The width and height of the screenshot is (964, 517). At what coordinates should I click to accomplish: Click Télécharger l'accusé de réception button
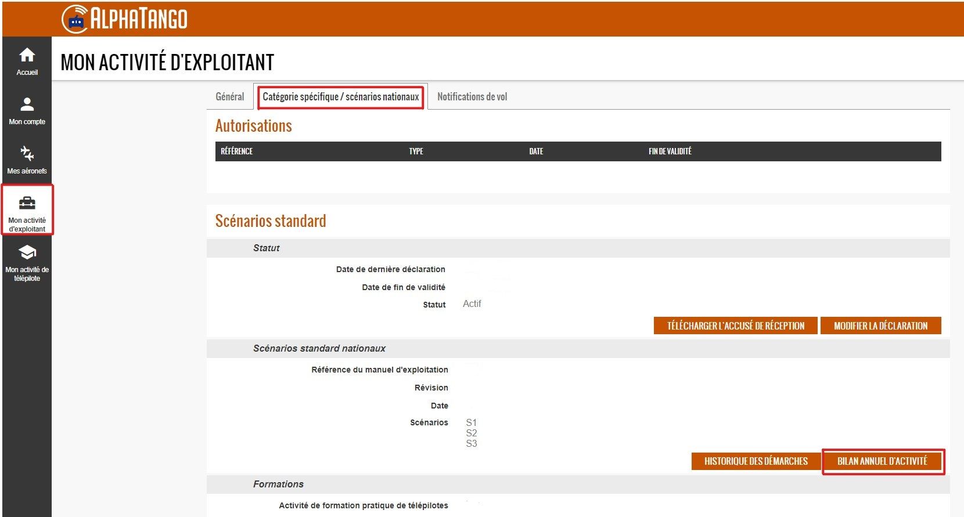(735, 326)
